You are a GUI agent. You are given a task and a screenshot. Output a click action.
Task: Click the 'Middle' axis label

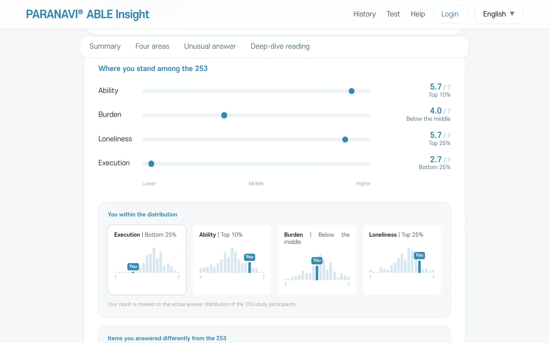256,184
